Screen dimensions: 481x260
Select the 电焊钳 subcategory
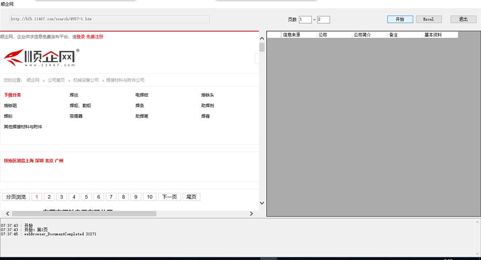pyautogui.click(x=141, y=95)
